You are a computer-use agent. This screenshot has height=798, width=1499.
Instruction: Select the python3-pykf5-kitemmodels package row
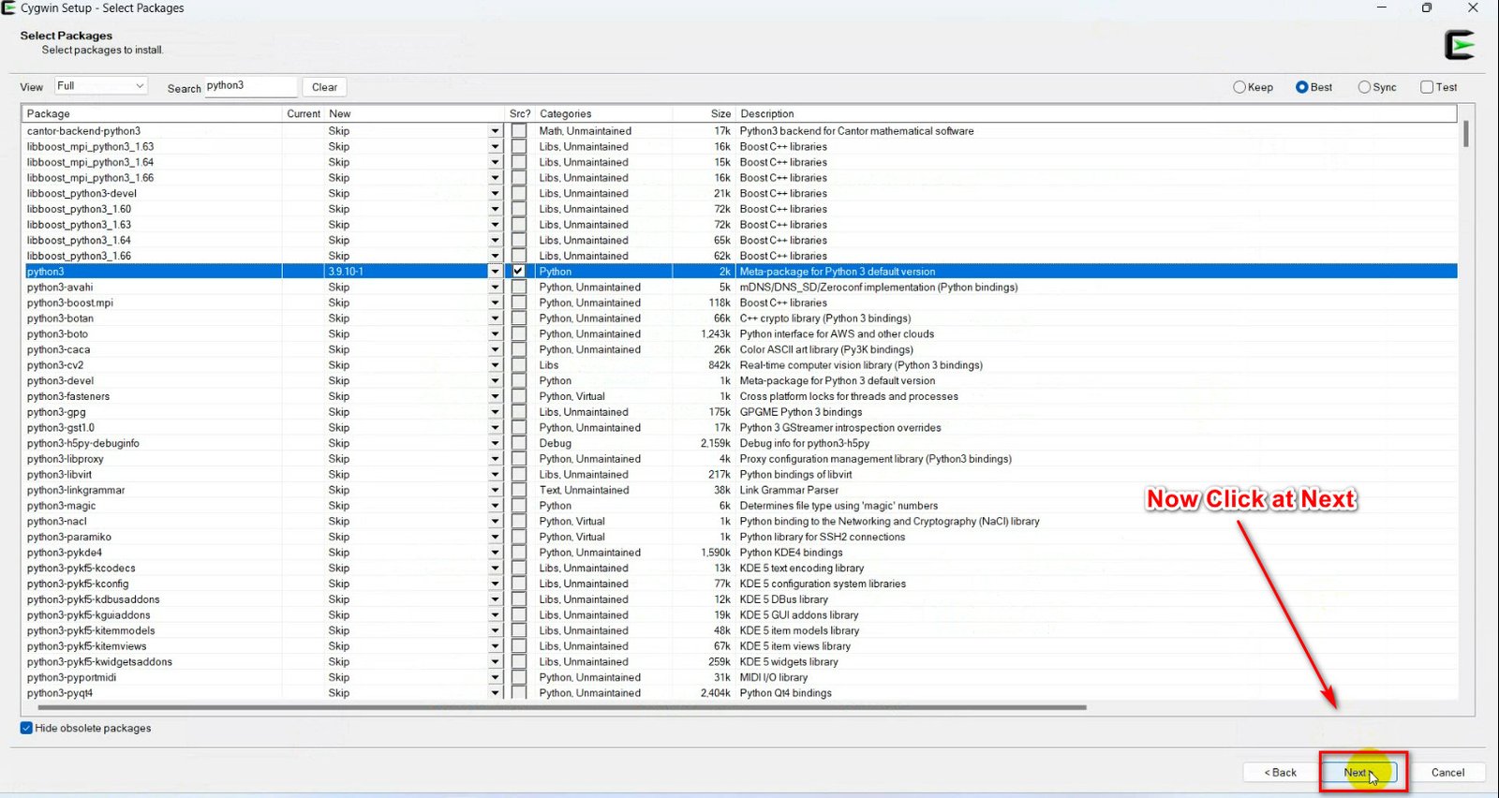coord(739,631)
